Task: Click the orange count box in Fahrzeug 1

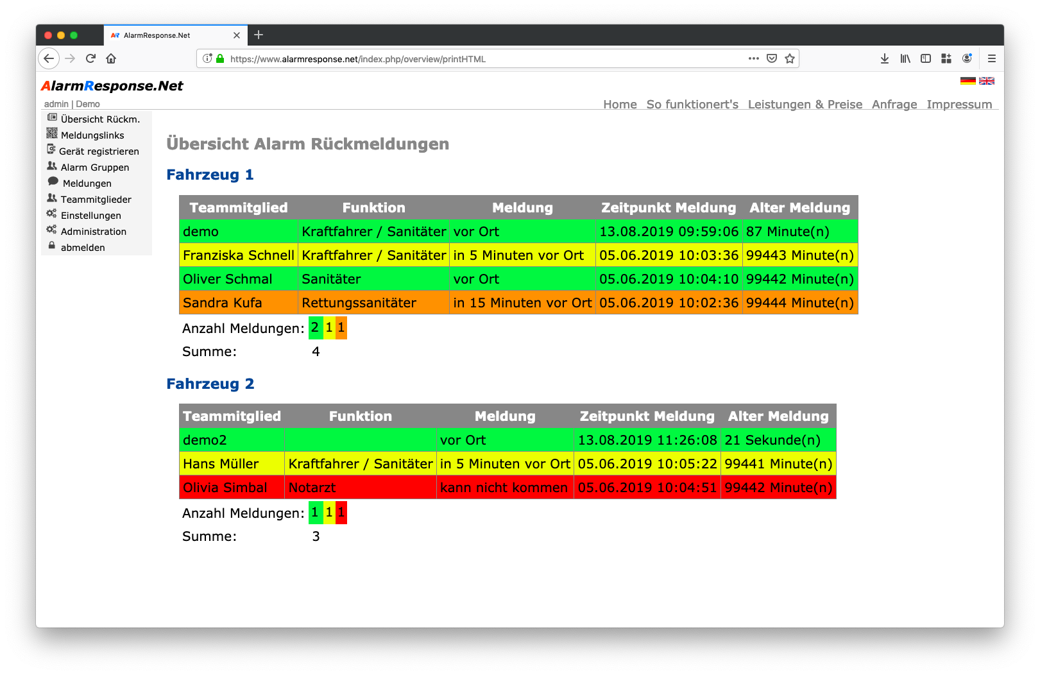Action: tap(341, 328)
